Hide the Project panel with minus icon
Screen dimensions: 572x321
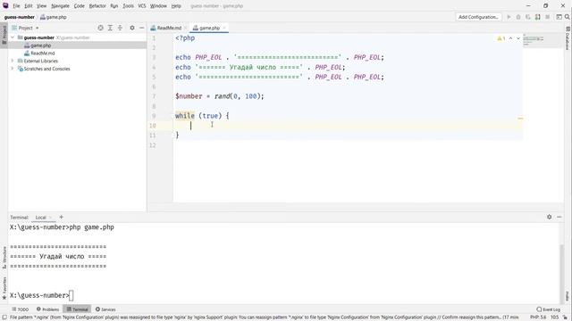pyautogui.click(x=141, y=28)
